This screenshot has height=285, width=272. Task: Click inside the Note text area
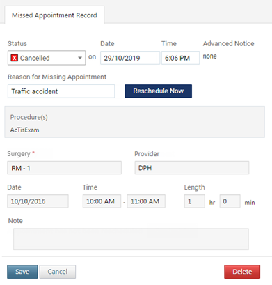pyautogui.click(x=131, y=239)
